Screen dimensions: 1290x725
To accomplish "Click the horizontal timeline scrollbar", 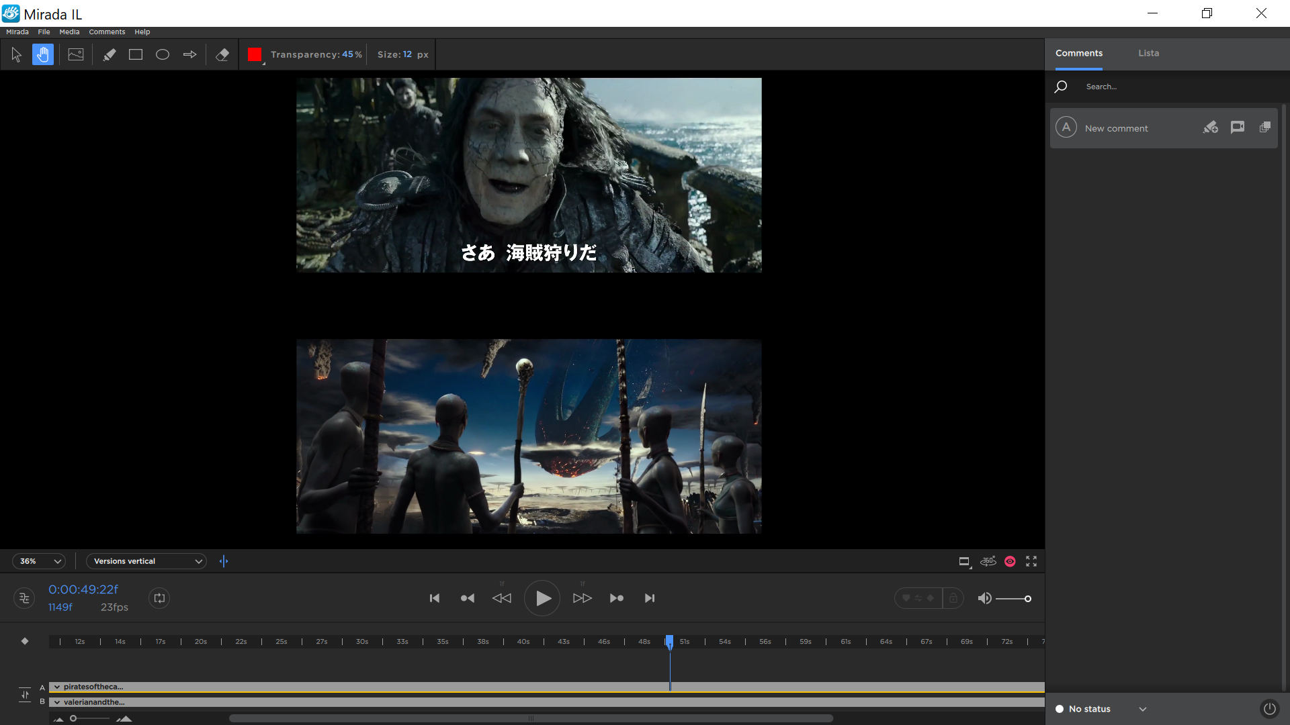I will pyautogui.click(x=531, y=718).
